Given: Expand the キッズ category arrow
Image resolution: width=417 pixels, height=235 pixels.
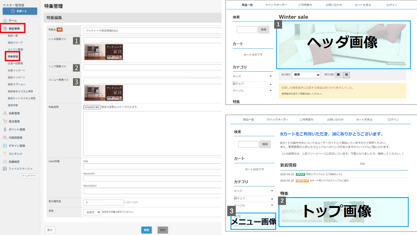Looking at the screenshot, I should point(271,76).
